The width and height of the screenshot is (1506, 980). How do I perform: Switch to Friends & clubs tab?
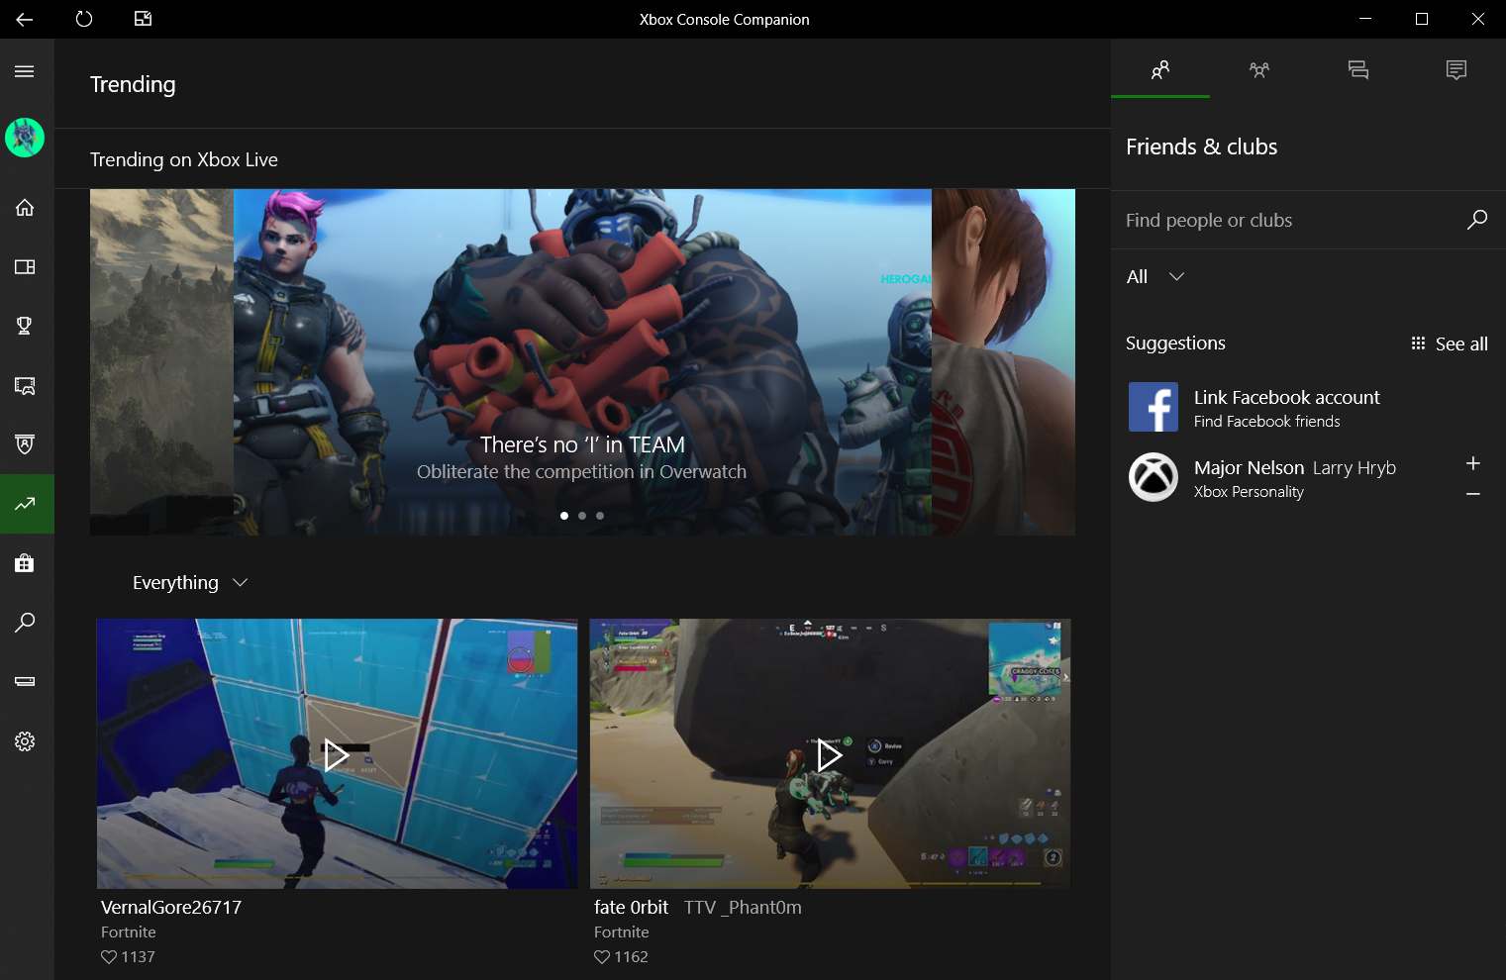tap(1160, 69)
